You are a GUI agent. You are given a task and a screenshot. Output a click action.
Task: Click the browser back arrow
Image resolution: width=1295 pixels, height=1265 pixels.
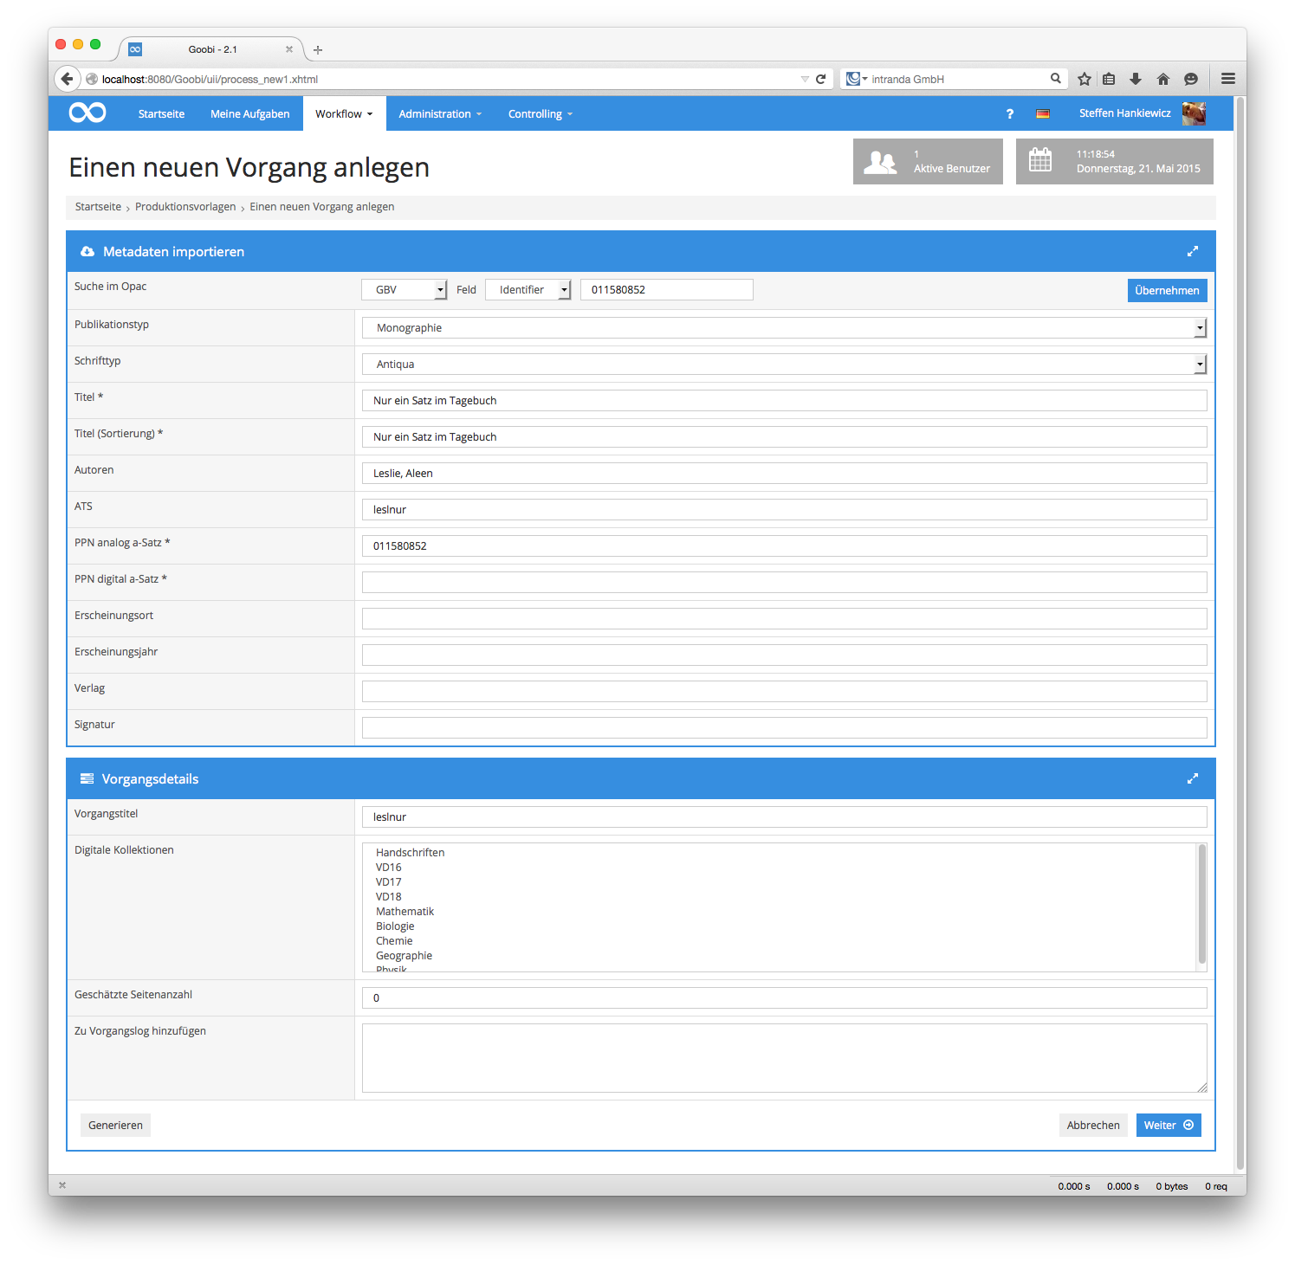[x=68, y=79]
